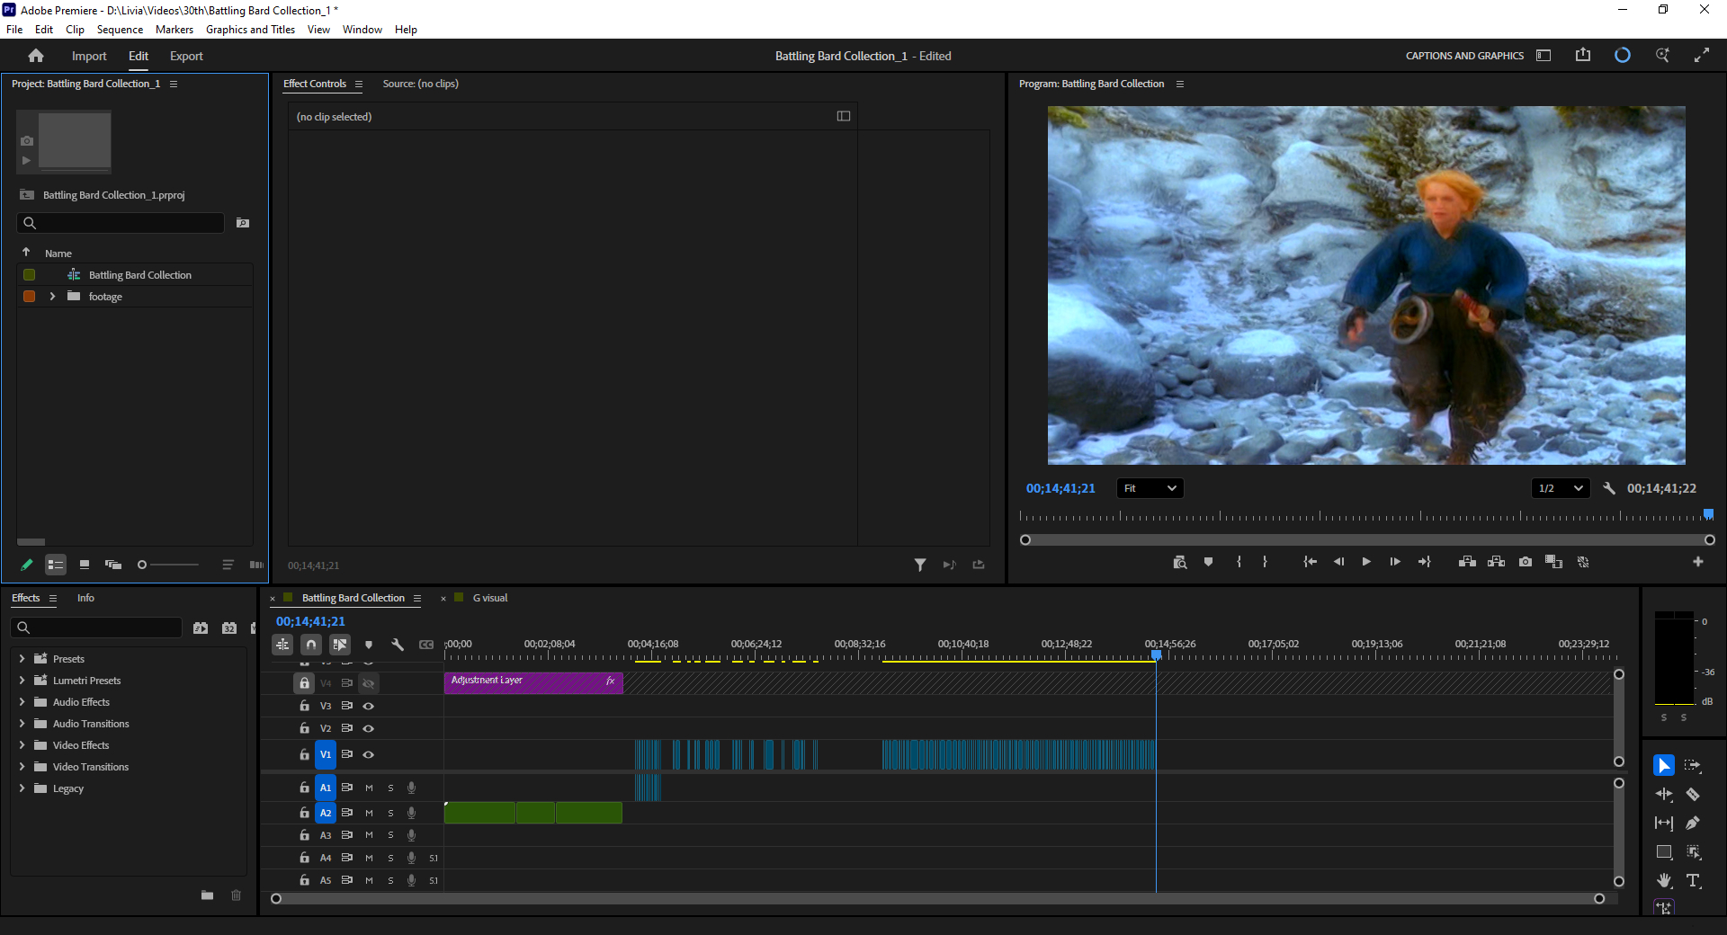This screenshot has height=935, width=1727.
Task: Select the Hand tool
Action: click(x=1664, y=881)
